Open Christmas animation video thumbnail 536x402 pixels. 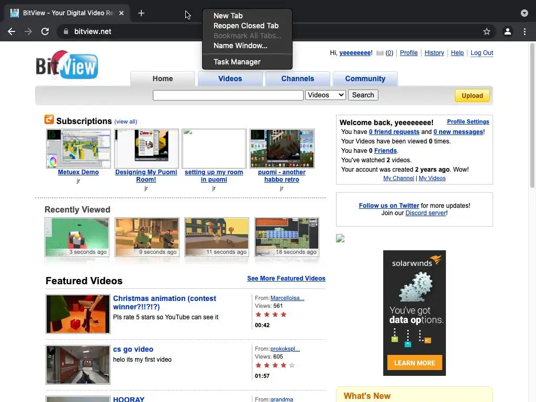pos(78,314)
